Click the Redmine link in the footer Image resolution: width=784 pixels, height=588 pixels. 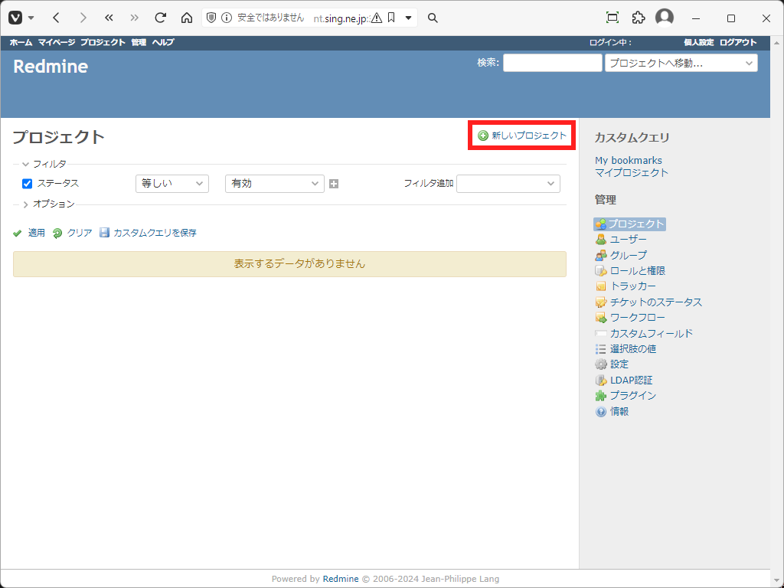pos(341,579)
